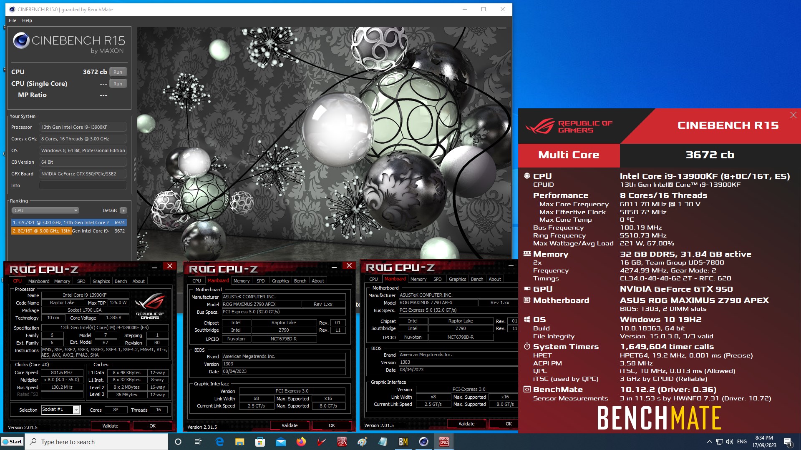The width and height of the screenshot is (801, 450).
Task: Click the Details arrow icon in Ranking
Action: pos(123,210)
